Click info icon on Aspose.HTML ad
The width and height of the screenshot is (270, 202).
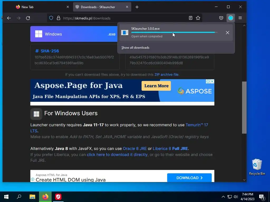[32, 179]
